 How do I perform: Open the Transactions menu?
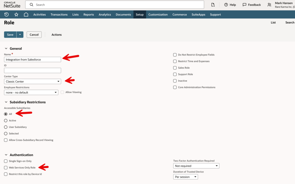click(59, 14)
